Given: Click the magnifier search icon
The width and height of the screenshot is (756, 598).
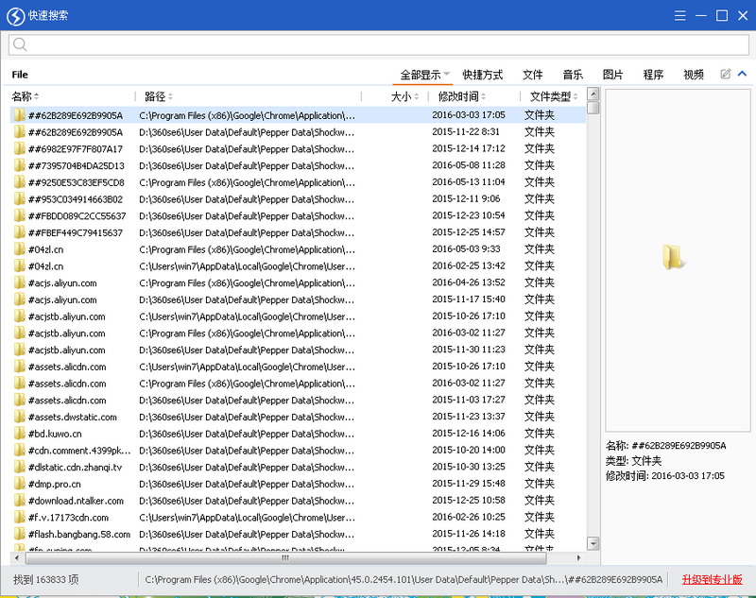Looking at the screenshot, I should (21, 44).
